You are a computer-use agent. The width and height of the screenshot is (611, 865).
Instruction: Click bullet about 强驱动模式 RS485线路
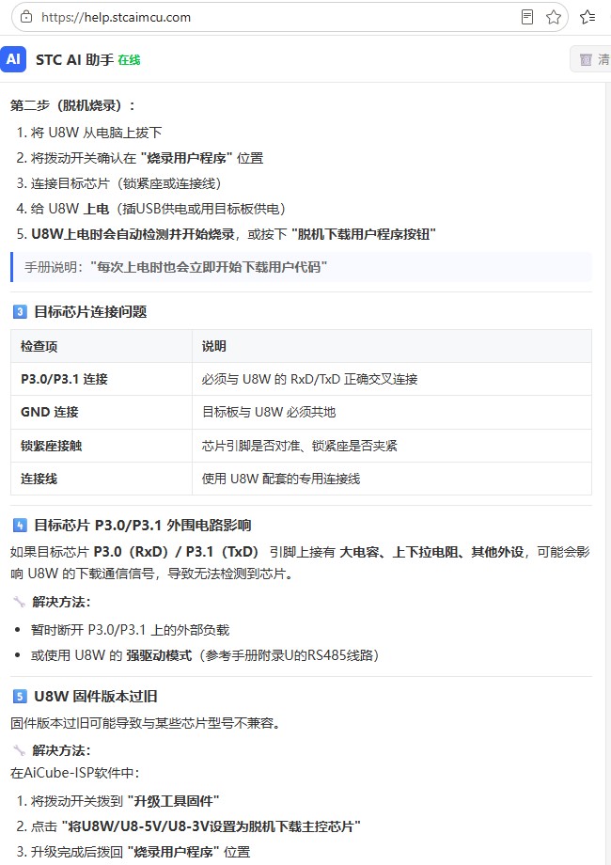205,655
